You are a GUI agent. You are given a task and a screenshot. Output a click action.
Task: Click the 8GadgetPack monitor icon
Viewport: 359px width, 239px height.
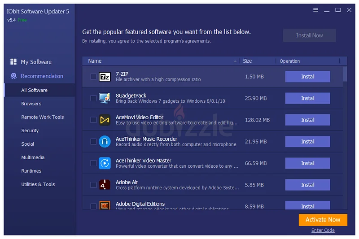[105, 98]
